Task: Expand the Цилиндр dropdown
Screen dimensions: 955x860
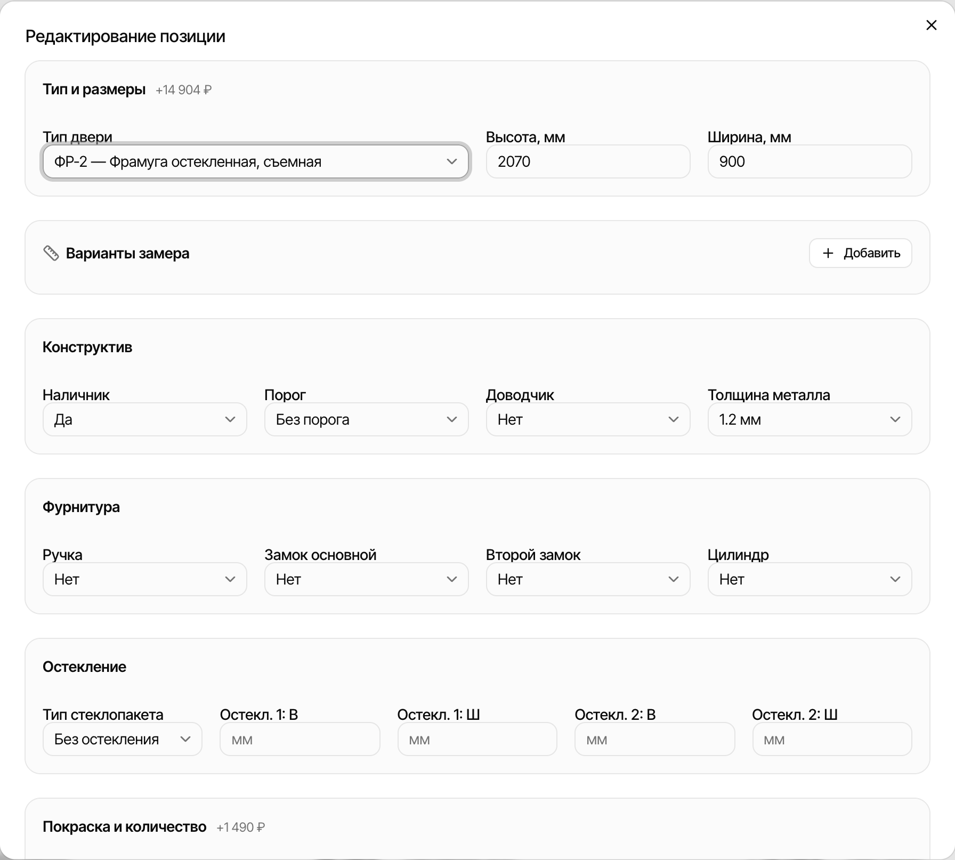Action: click(x=810, y=579)
